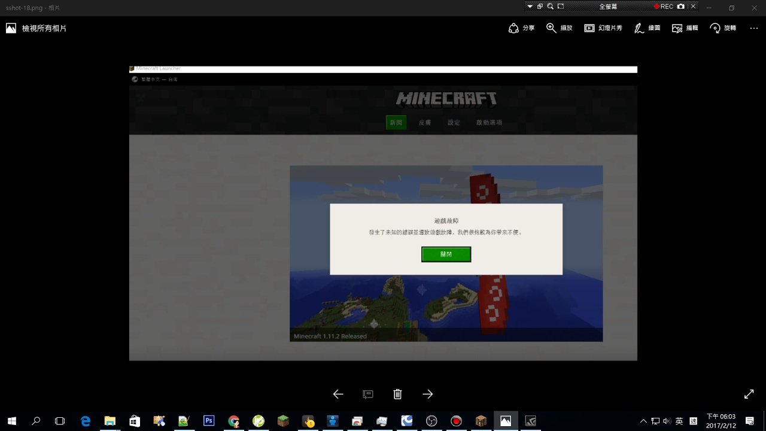Switch to Minecraft Launcher crafting table icon
Image resolution: width=766 pixels, height=431 pixels.
pyautogui.click(x=481, y=421)
